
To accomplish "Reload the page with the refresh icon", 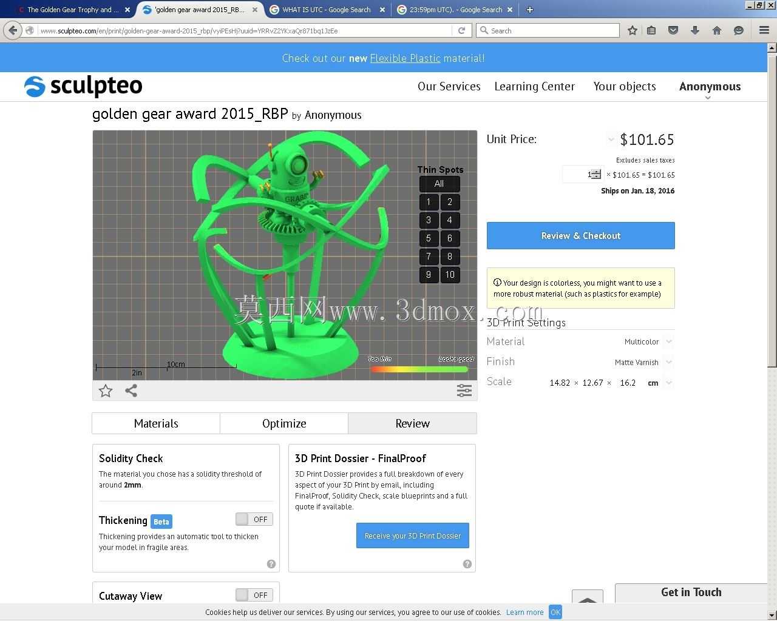I will 461,30.
